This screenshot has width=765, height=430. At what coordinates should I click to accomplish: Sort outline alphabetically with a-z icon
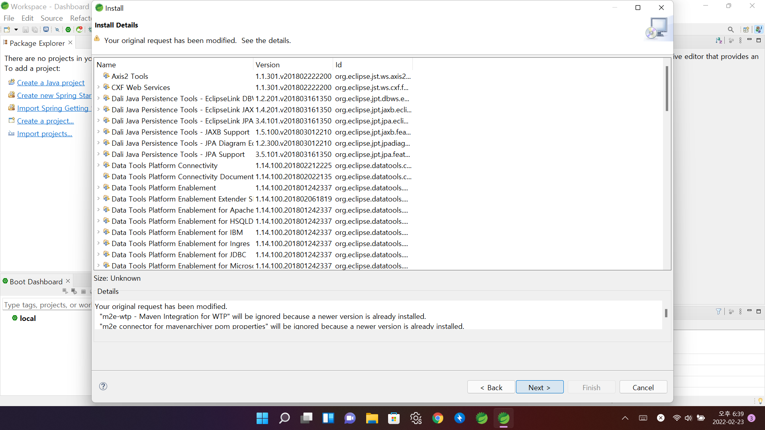coord(718,40)
